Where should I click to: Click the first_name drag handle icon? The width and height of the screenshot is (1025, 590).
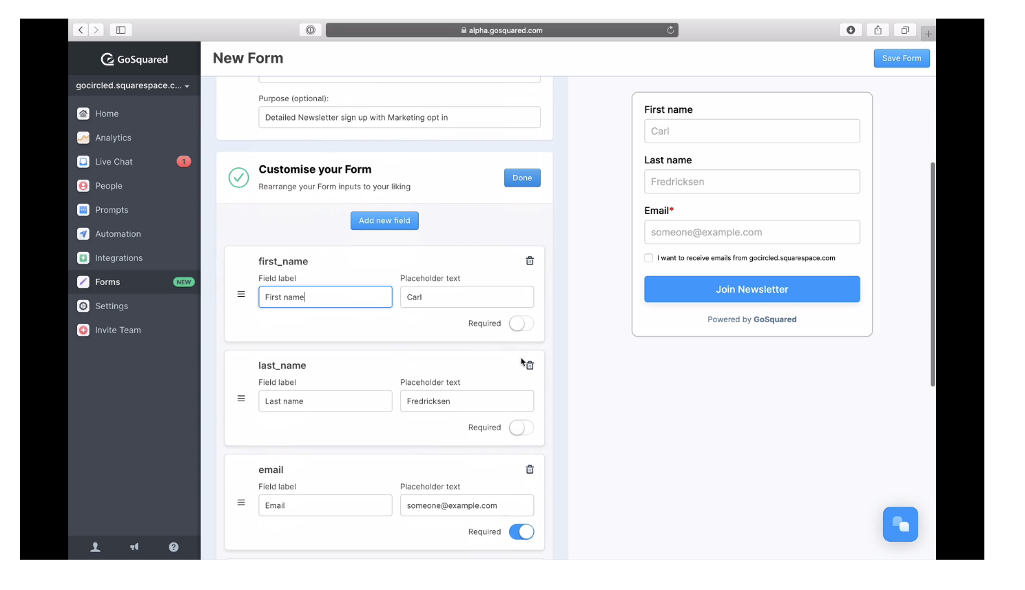[241, 294]
